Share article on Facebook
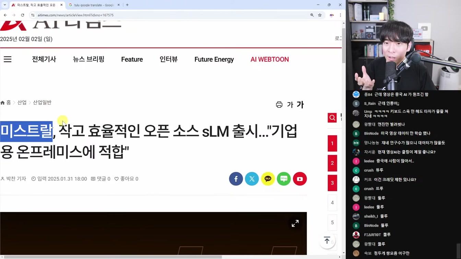The width and height of the screenshot is (461, 259). click(236, 179)
